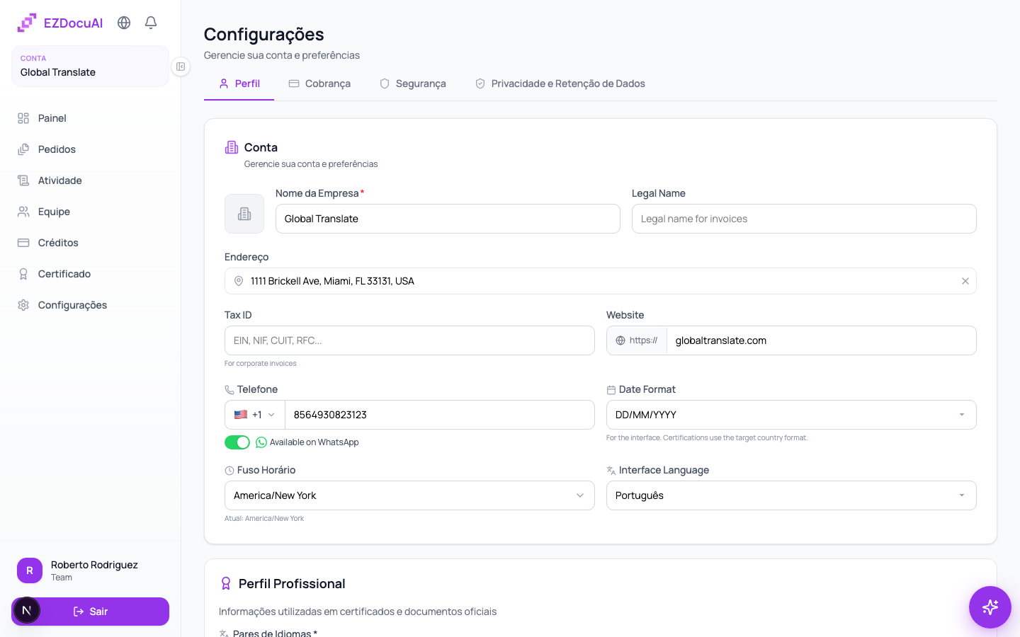Open Atividade in sidebar
Screen dimensions: 1020x637
click(x=90, y=180)
